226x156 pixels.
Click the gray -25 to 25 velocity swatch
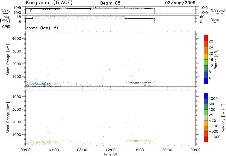pyautogui.click(x=206, y=117)
